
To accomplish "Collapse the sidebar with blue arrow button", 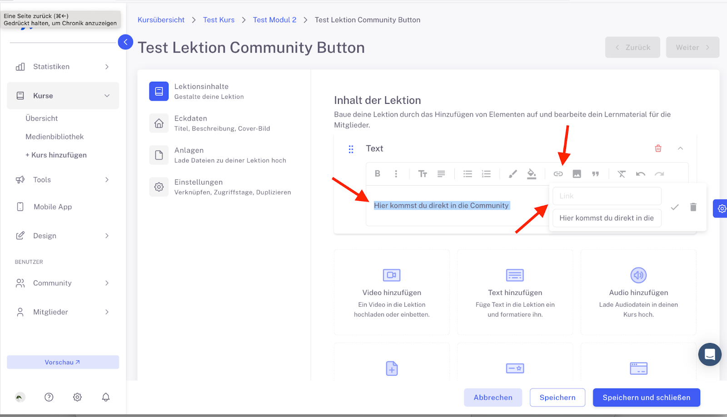I will point(125,42).
